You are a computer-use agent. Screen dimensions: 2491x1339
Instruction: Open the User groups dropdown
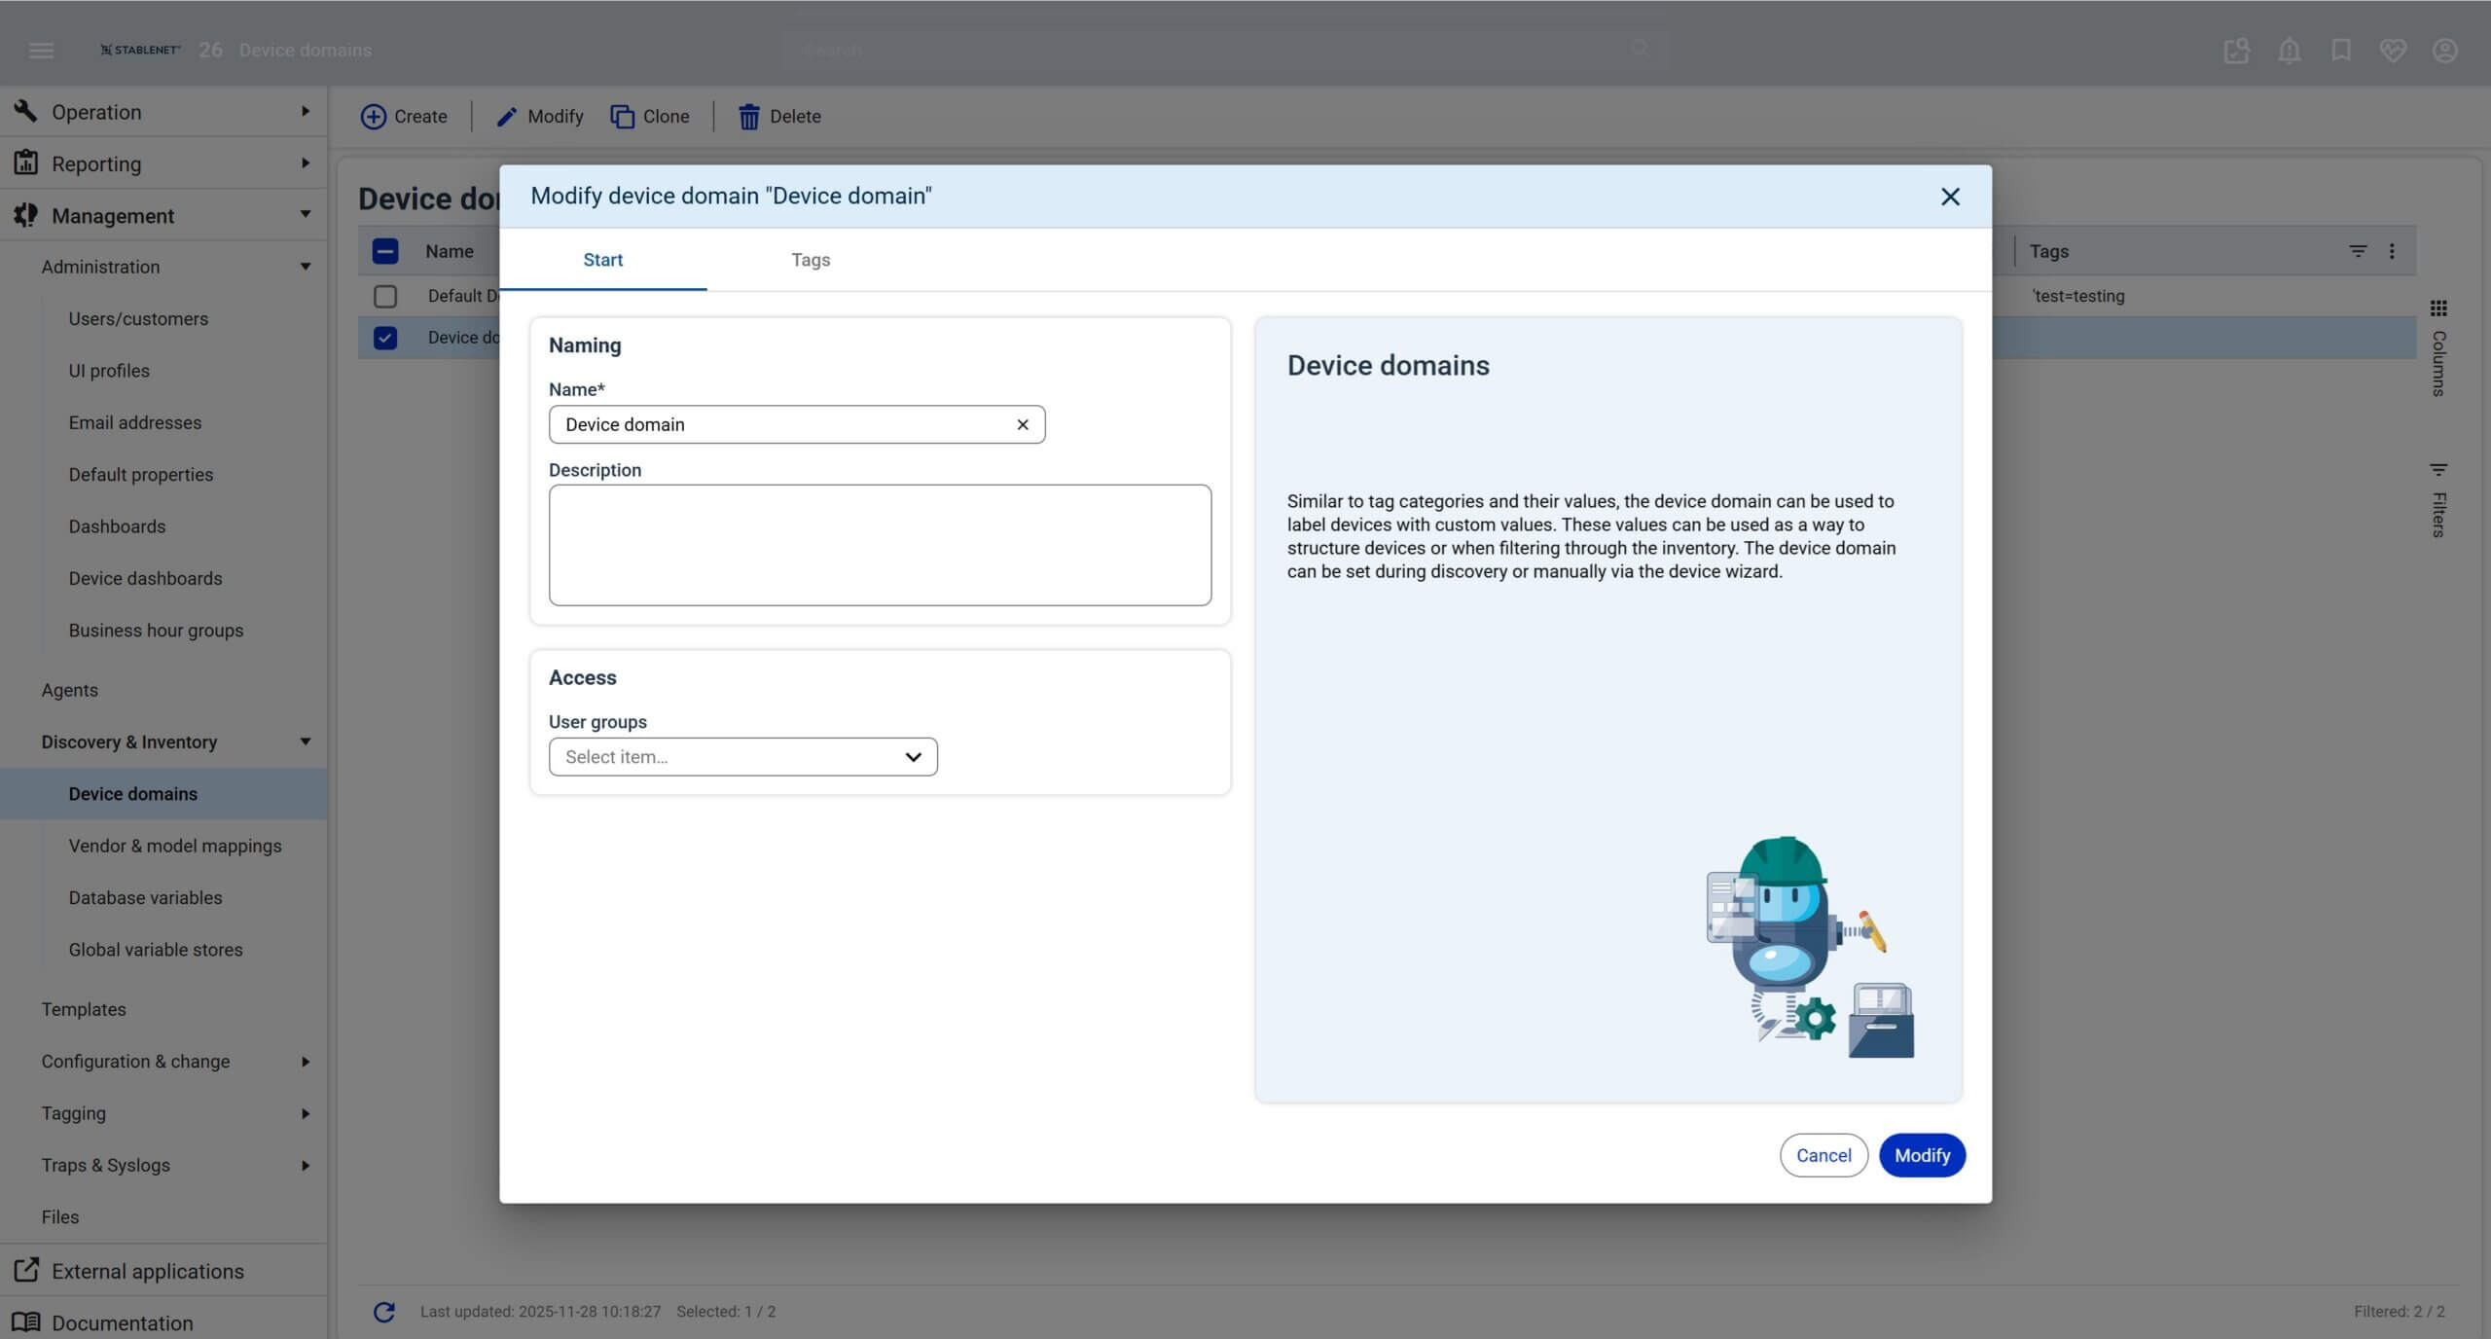coord(742,757)
